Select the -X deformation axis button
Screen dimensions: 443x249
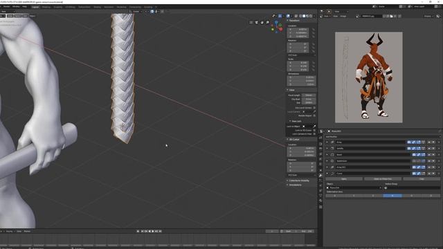click(x=392, y=196)
